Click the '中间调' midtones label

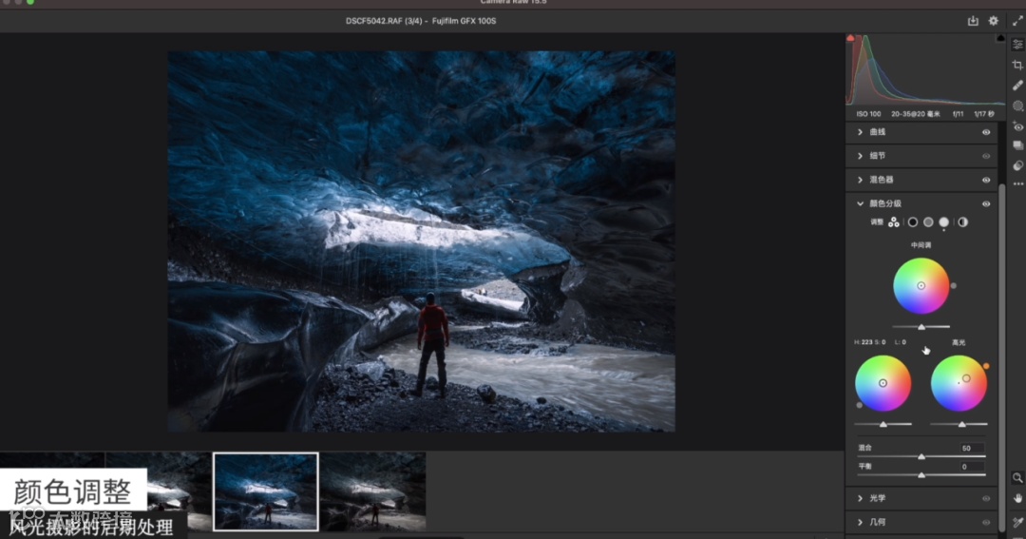pyautogui.click(x=921, y=245)
